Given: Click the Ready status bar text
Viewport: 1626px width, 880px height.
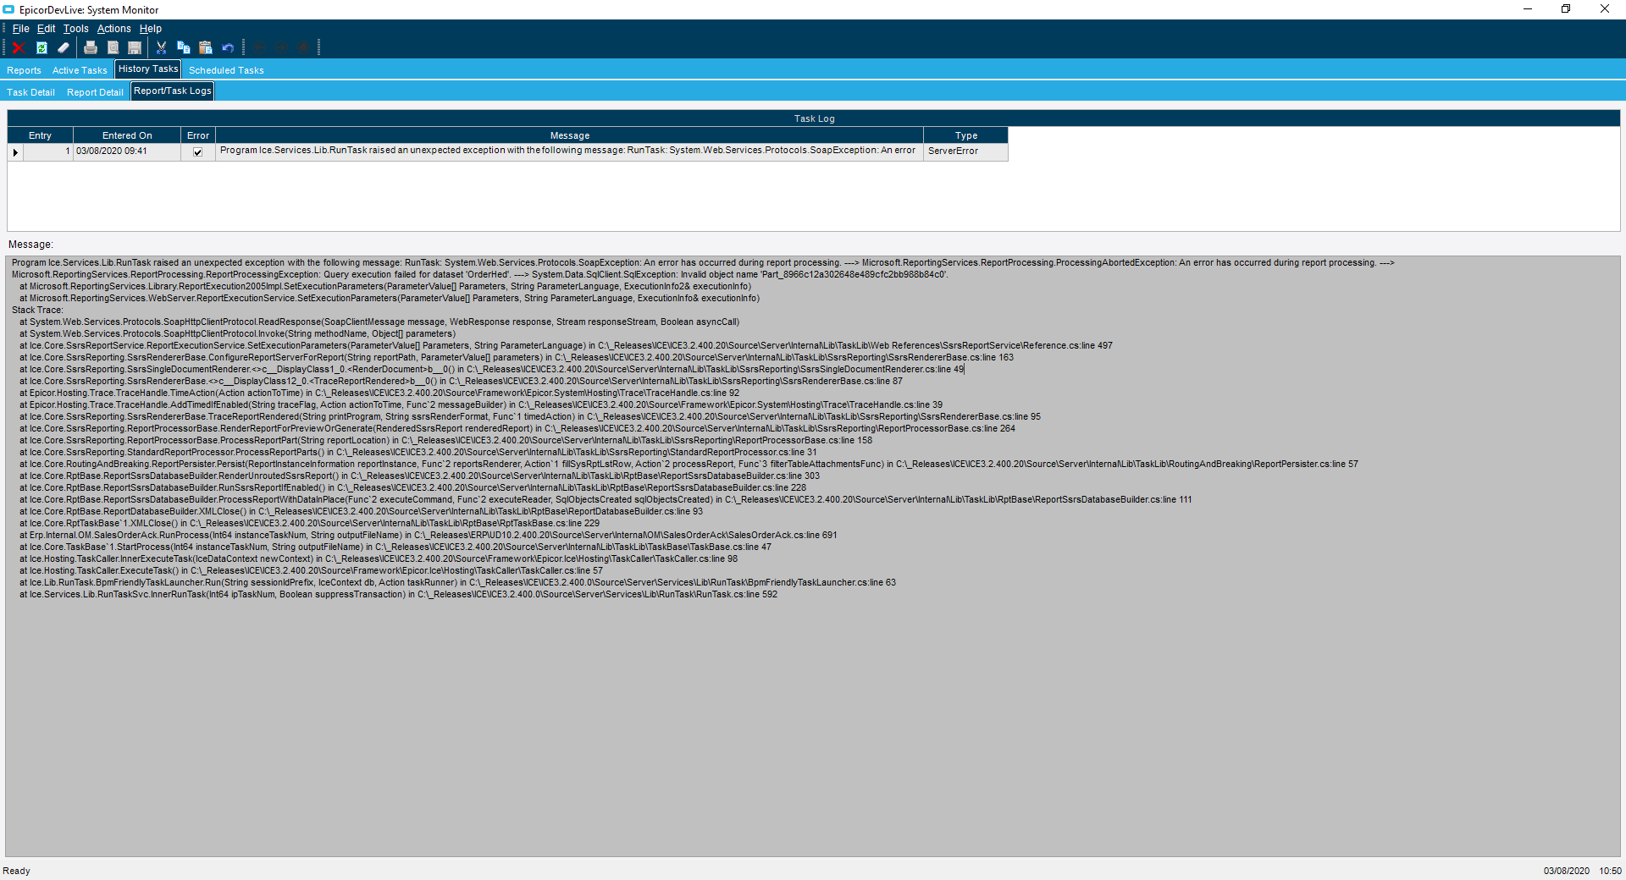Looking at the screenshot, I should click(16, 871).
